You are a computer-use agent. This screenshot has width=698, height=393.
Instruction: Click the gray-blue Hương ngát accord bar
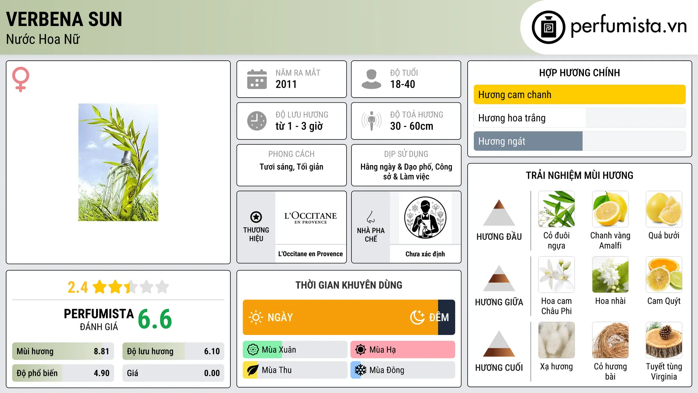[x=580, y=141]
